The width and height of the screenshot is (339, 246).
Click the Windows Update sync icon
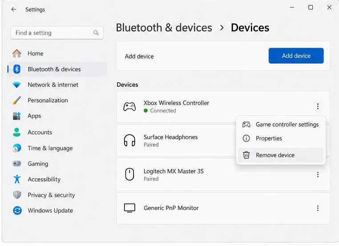tap(17, 210)
